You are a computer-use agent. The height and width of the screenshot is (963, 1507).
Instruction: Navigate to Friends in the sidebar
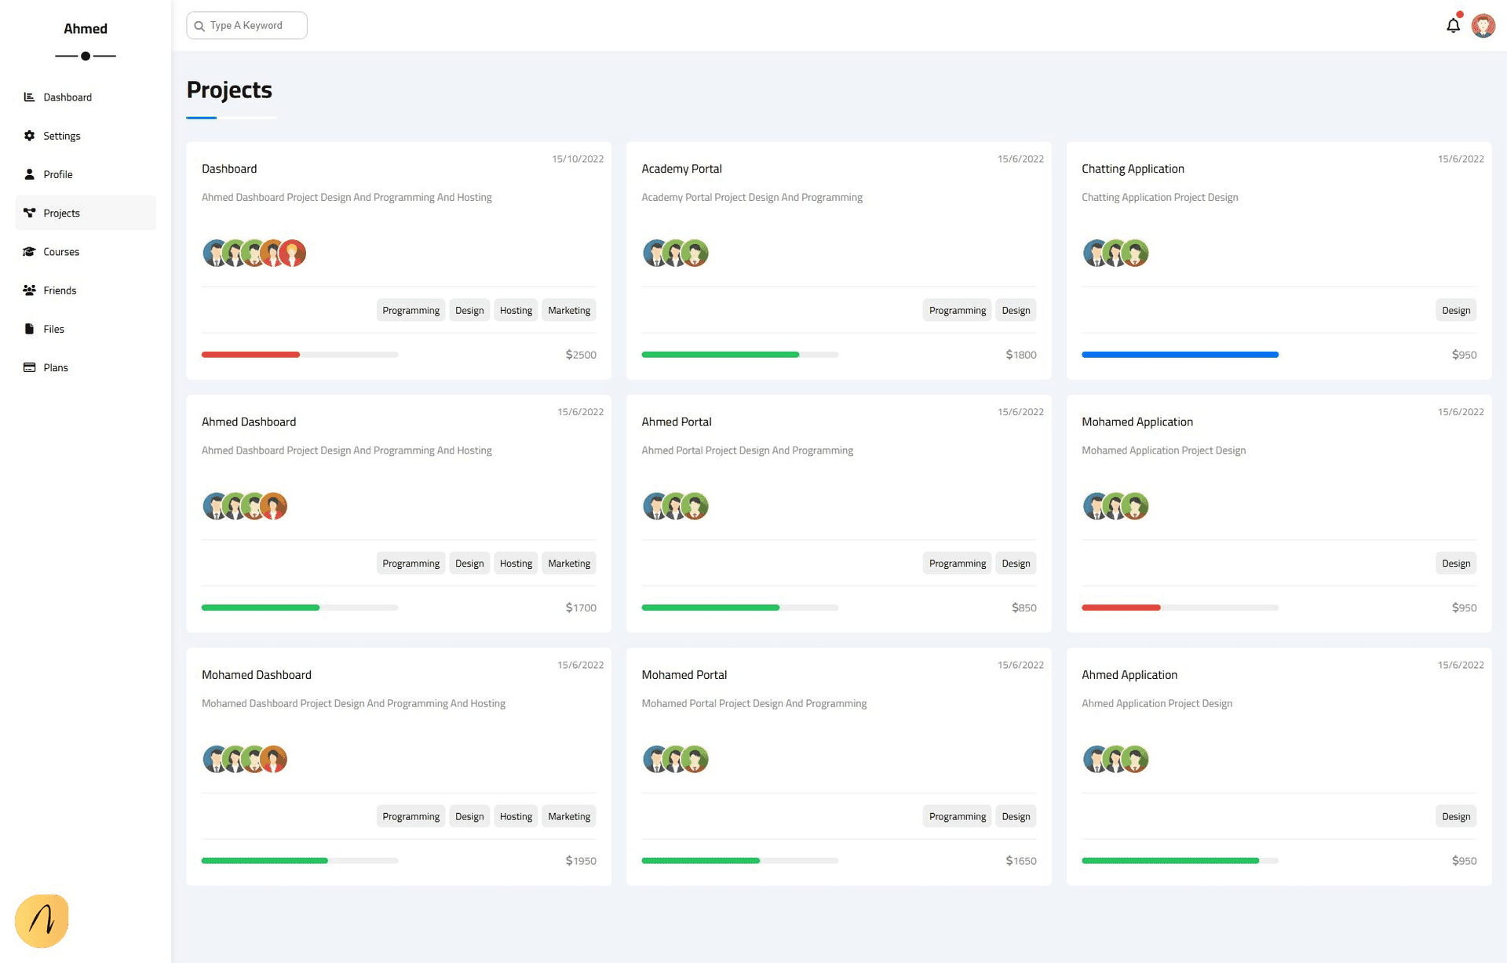[x=86, y=290]
